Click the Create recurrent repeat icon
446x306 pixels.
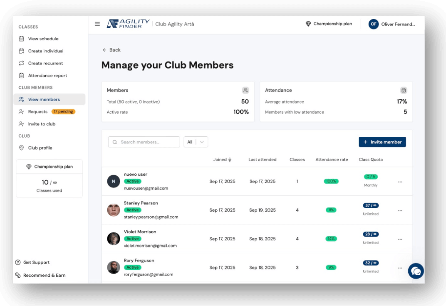point(21,63)
